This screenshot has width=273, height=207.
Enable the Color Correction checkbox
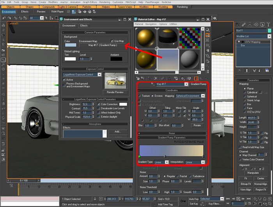(x=99, y=104)
